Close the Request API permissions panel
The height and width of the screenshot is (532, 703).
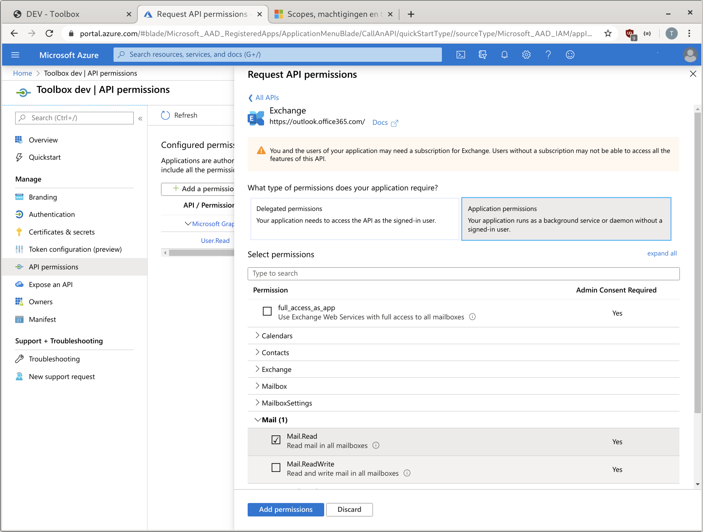[693, 74]
